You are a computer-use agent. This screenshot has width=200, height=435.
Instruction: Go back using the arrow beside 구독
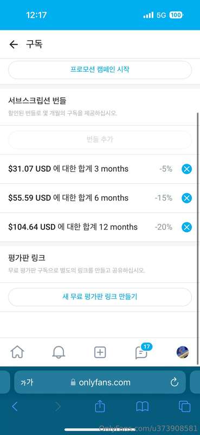[x=14, y=45]
